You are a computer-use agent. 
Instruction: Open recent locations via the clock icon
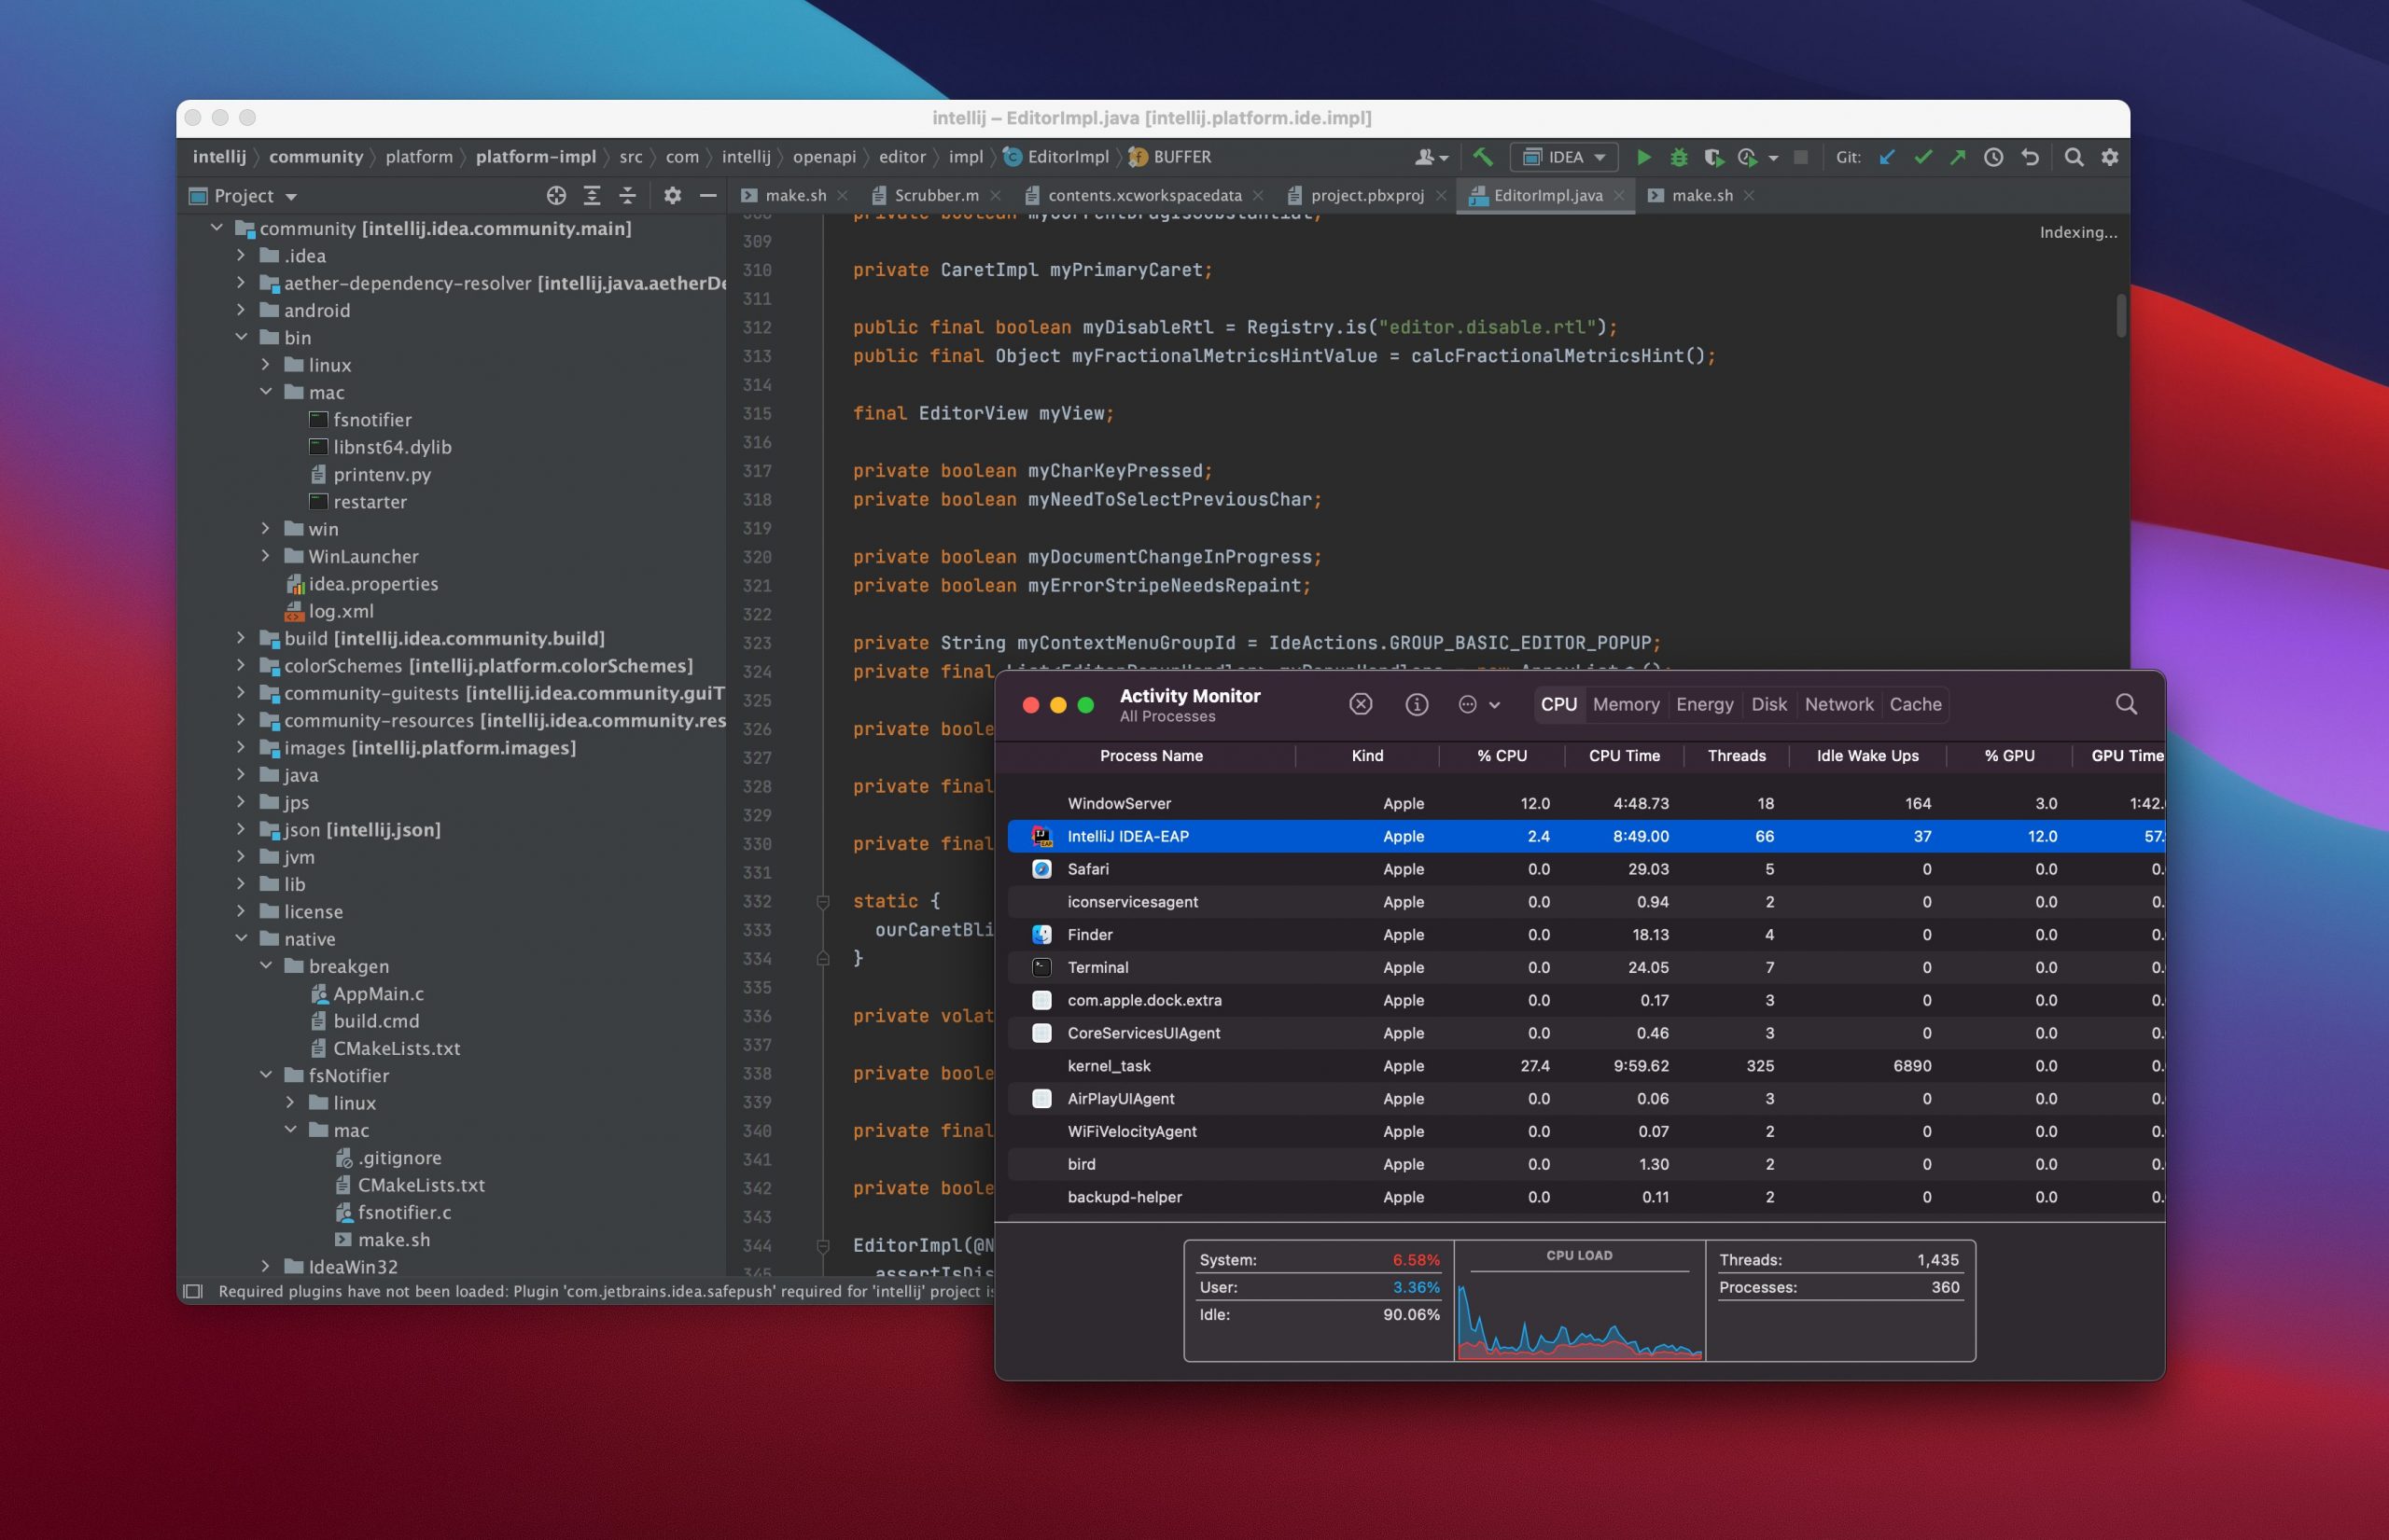(x=1992, y=157)
